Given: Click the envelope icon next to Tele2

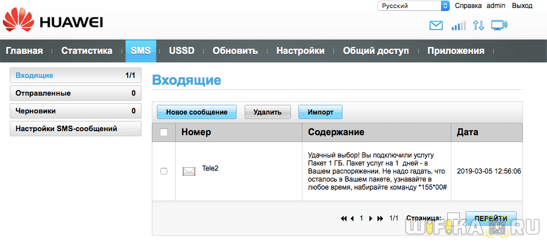Looking at the screenshot, I should pyautogui.click(x=188, y=171).
